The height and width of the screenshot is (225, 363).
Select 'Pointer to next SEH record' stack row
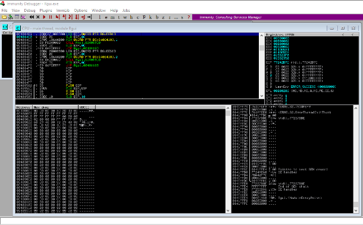pos(293,169)
